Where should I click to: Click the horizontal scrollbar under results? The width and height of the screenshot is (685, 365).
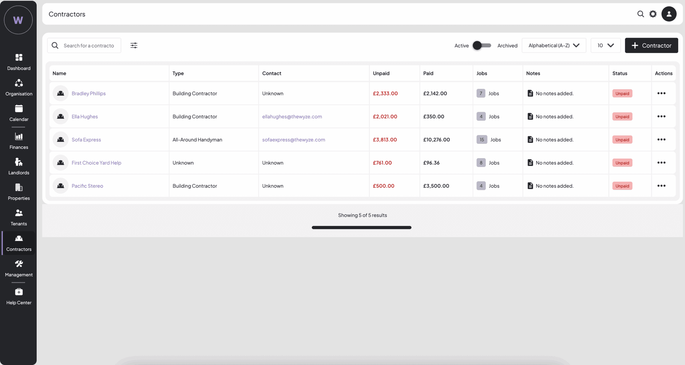coord(361,227)
